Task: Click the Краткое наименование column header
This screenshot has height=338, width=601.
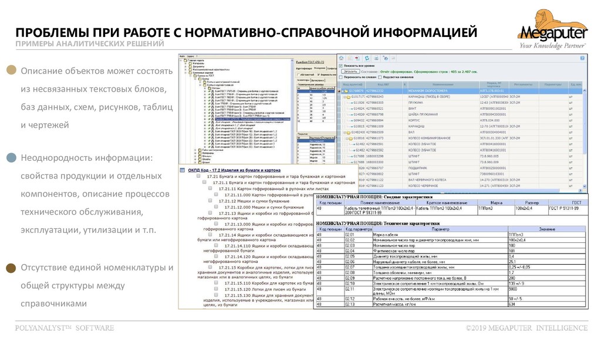Action: coord(447,202)
